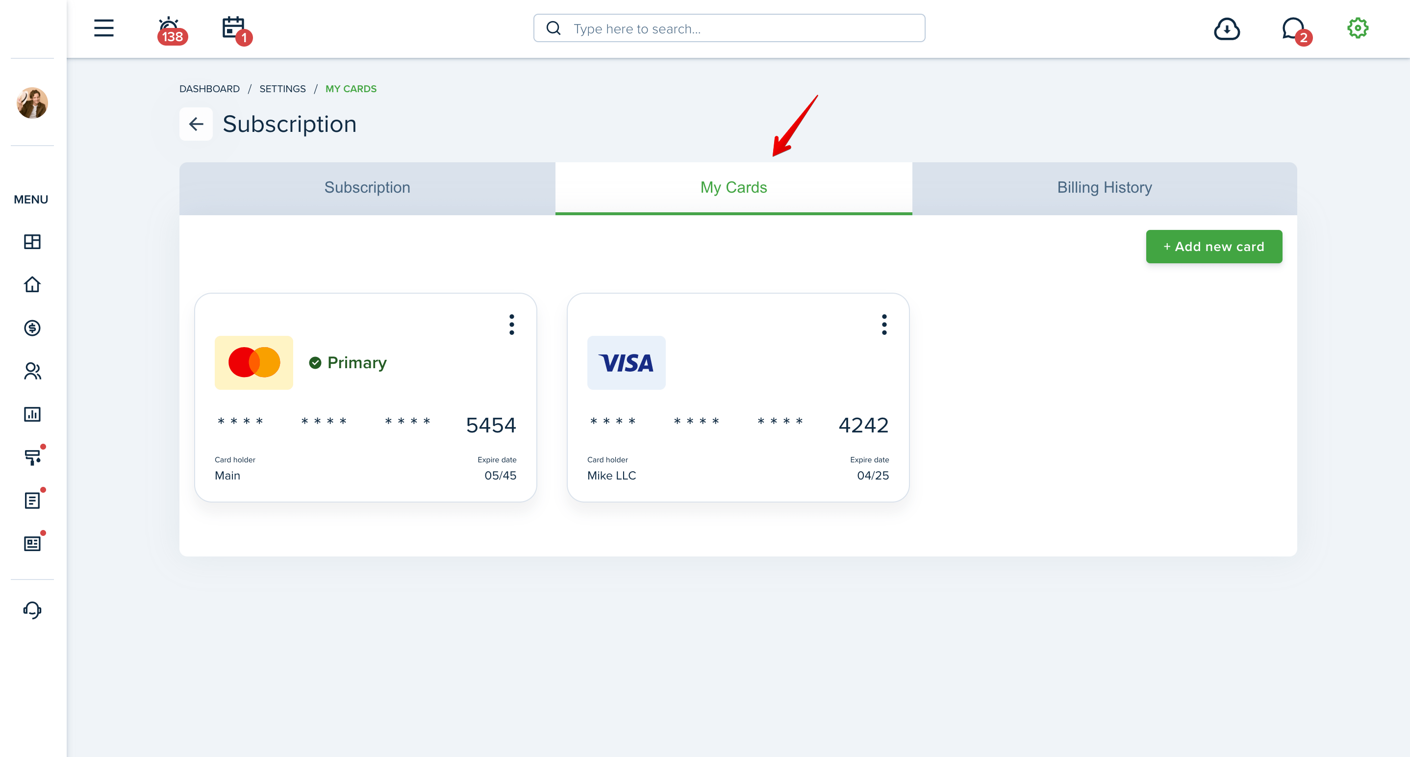
Task: Open the users sidebar icon
Action: click(x=32, y=371)
